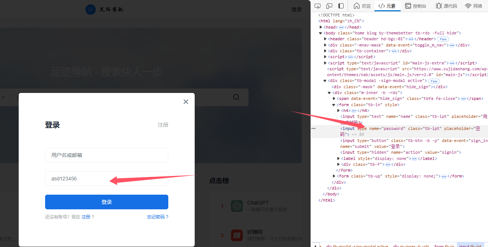Click the DevTools dock sidebar icon
The height and width of the screenshot is (247, 488).
pyautogui.click(x=341, y=6)
